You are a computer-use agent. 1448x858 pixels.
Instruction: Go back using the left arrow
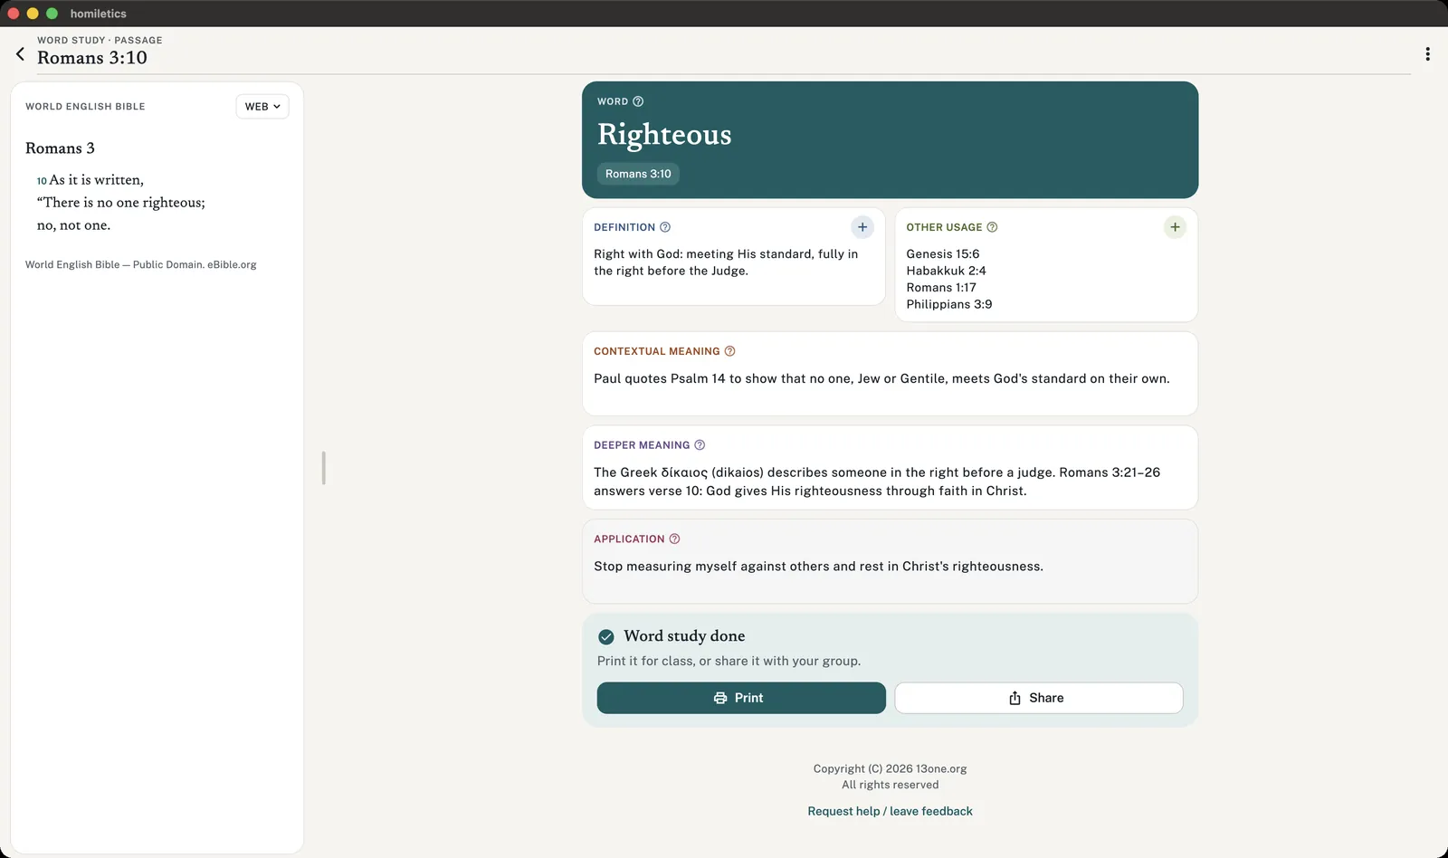[x=20, y=54]
